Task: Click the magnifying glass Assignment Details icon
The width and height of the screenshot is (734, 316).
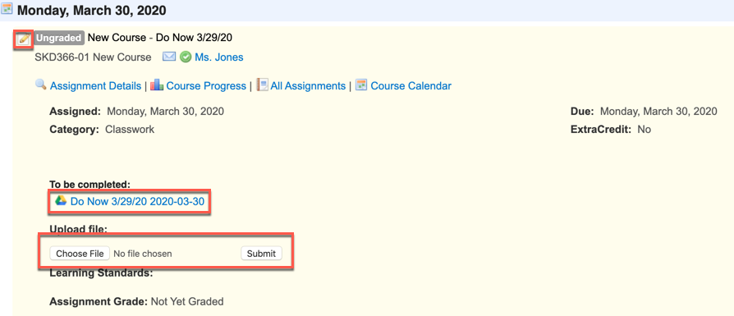Action: point(41,85)
